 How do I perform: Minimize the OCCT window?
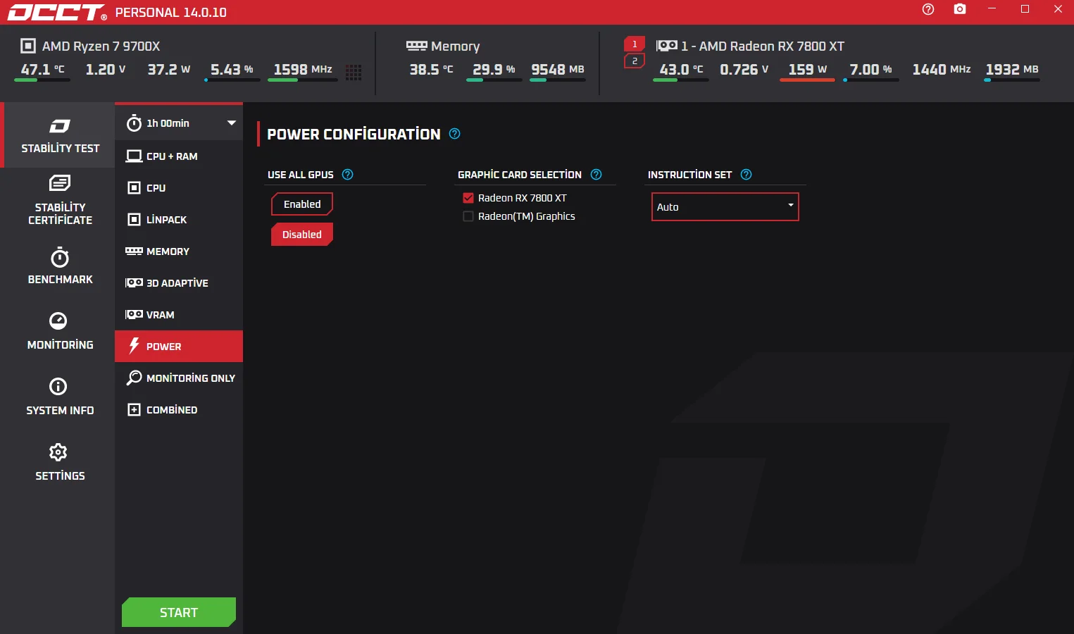992,9
